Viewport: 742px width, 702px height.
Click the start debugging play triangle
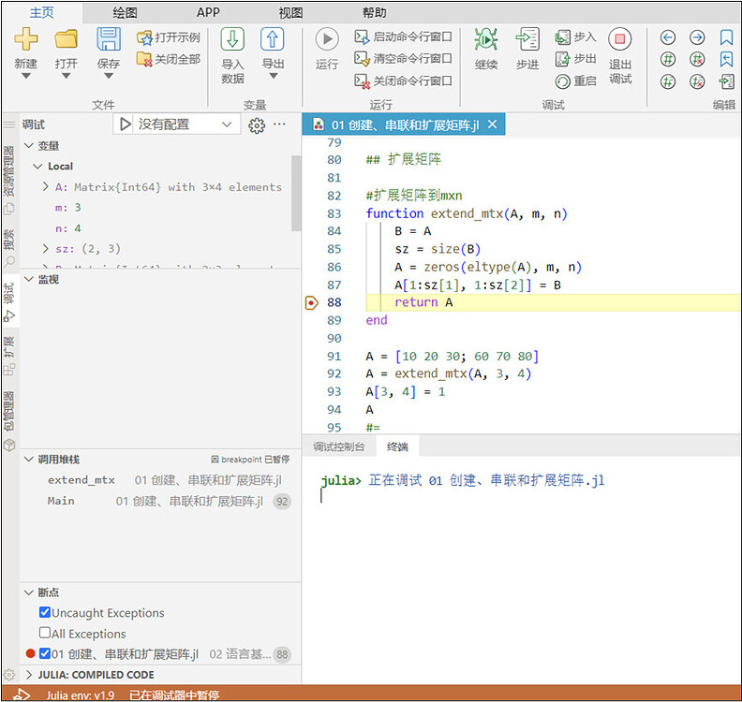pos(125,124)
